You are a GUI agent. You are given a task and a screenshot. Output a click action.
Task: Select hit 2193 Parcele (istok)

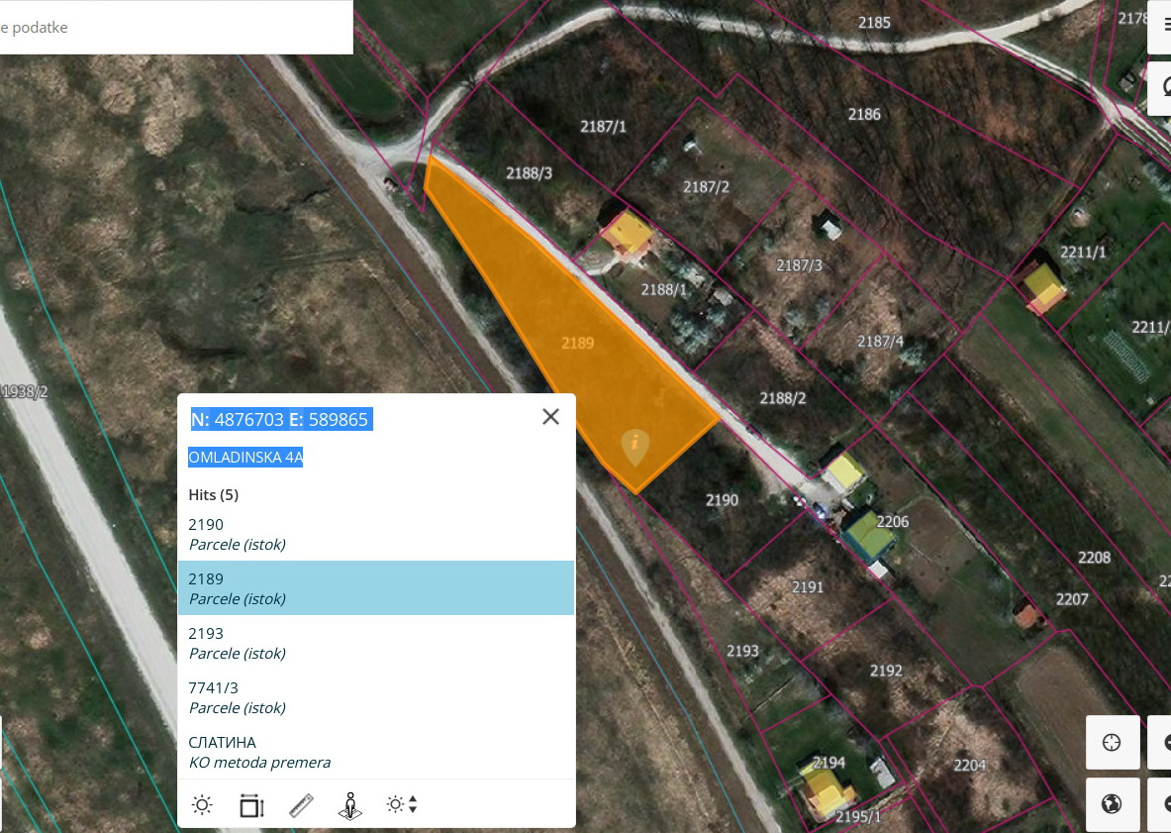[375, 643]
